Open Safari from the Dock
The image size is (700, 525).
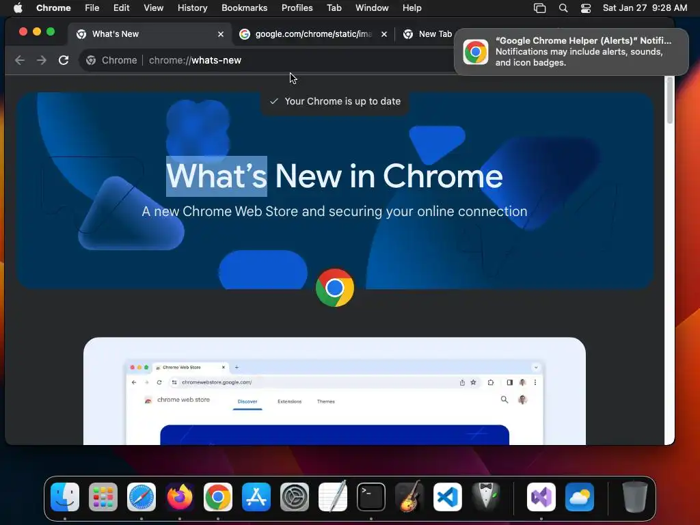142,497
